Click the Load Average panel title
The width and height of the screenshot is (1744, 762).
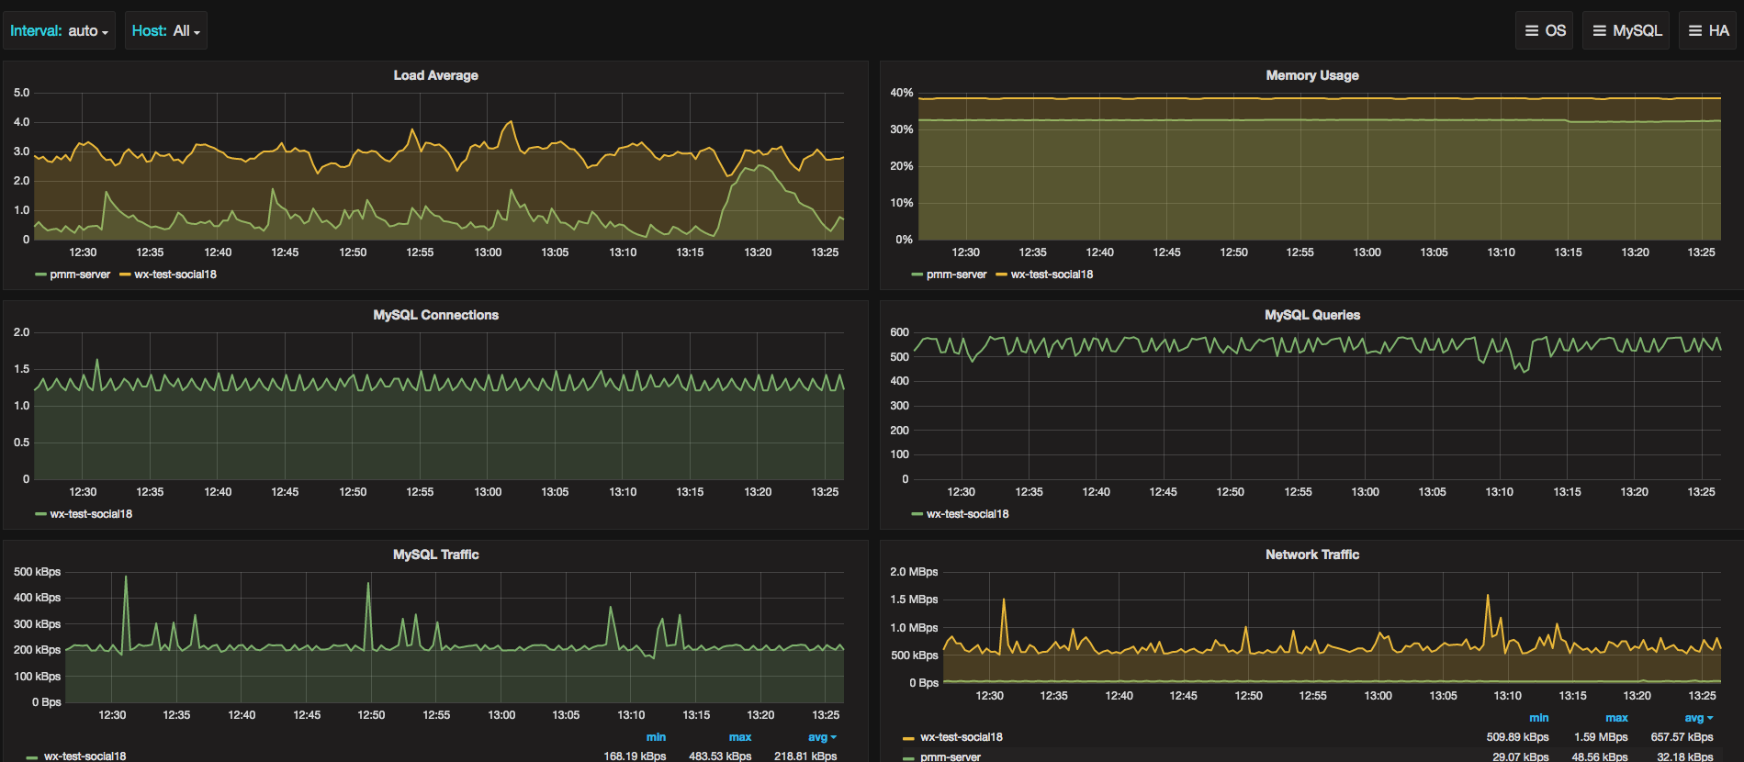(435, 75)
